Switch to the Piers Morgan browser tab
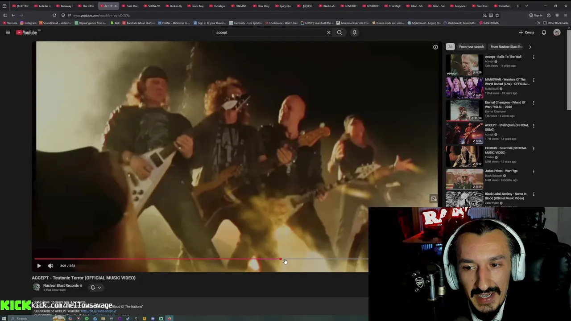 [130, 6]
